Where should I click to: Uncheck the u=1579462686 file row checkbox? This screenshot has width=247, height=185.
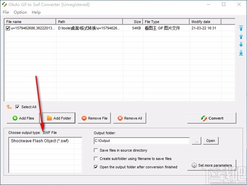(8, 28)
